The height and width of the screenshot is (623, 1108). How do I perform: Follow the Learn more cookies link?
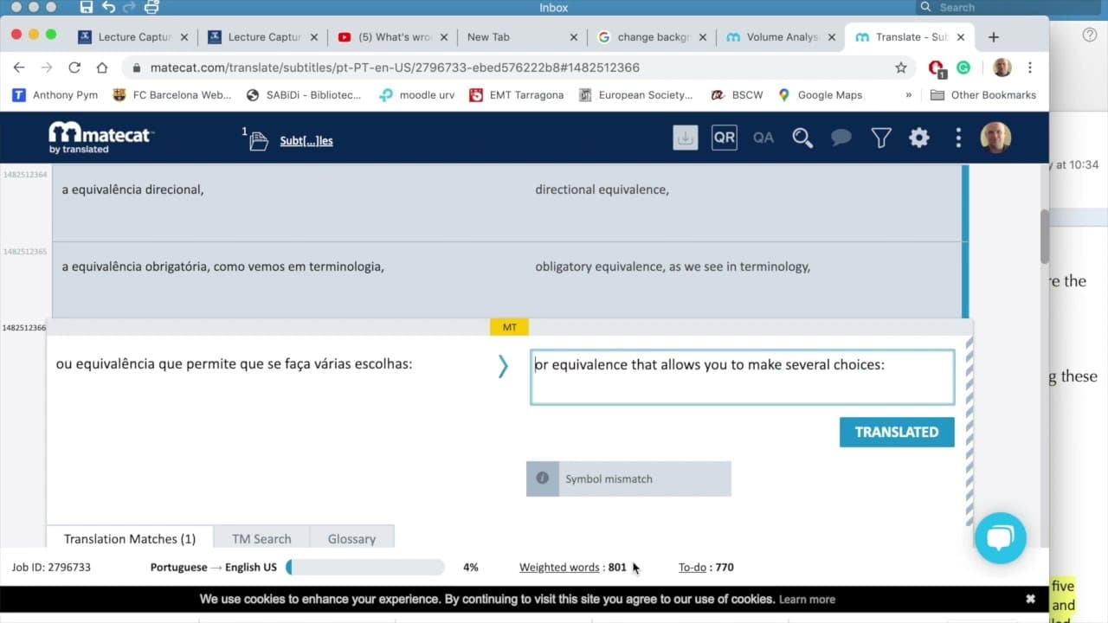(x=807, y=599)
